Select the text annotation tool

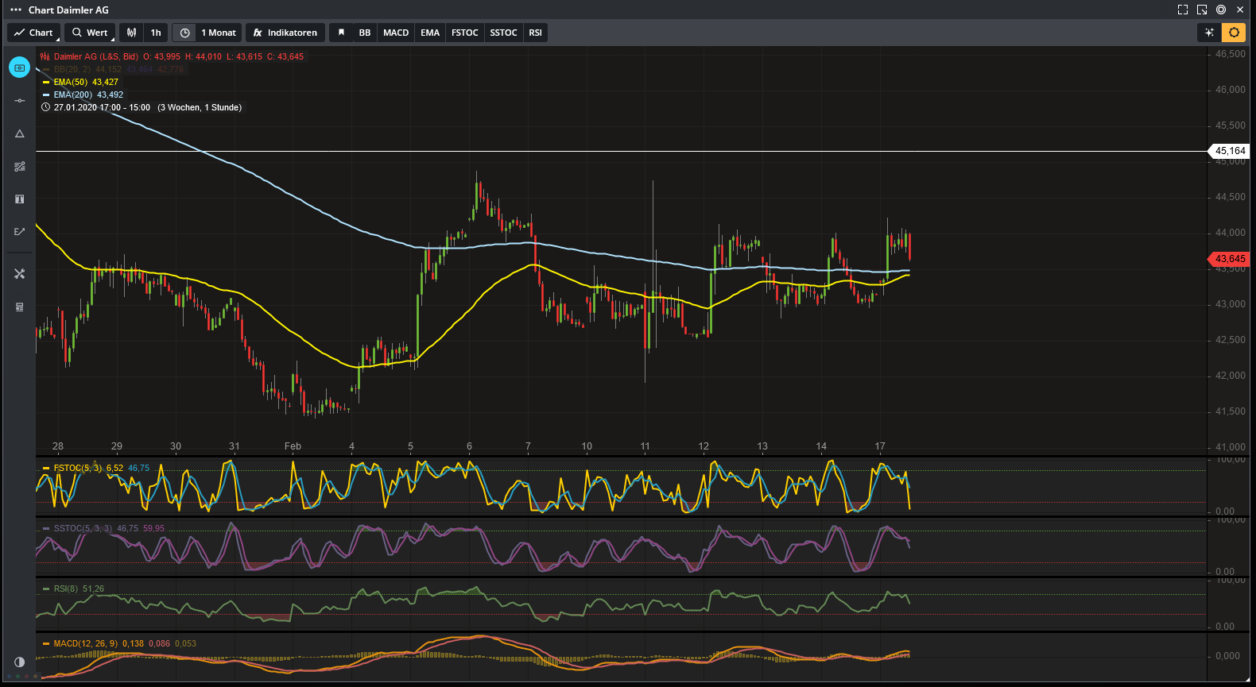pyautogui.click(x=20, y=199)
